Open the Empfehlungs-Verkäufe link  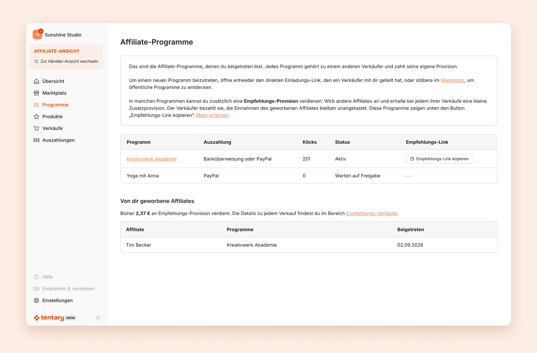pyautogui.click(x=372, y=213)
